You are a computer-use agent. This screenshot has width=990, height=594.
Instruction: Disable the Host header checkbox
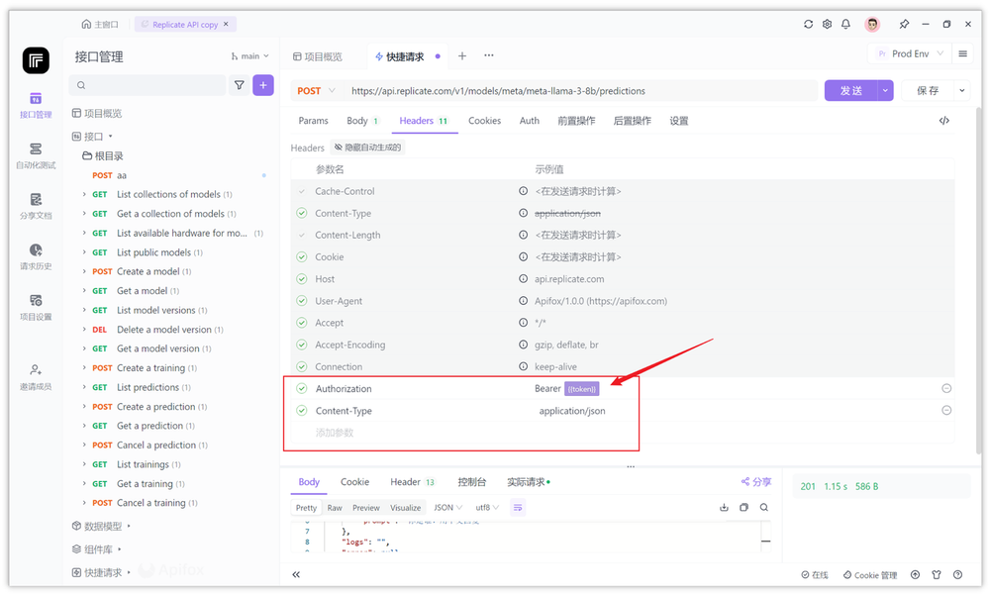(302, 278)
